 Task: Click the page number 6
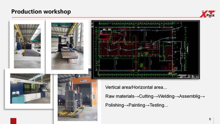pyautogui.click(x=210, y=119)
